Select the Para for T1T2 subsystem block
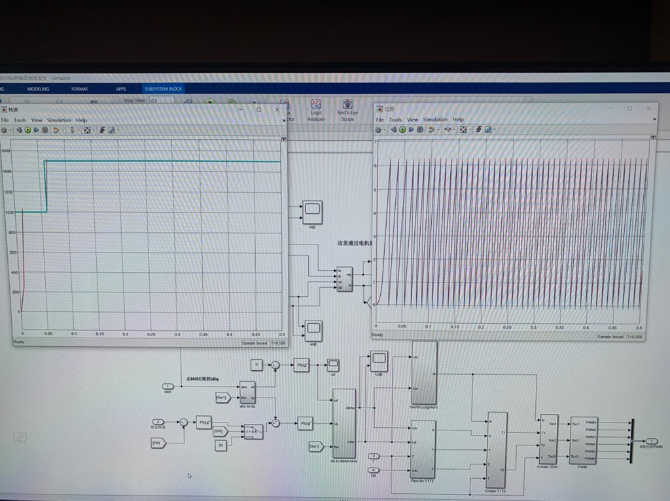Screen dimensions: 670x501 [x=423, y=449]
